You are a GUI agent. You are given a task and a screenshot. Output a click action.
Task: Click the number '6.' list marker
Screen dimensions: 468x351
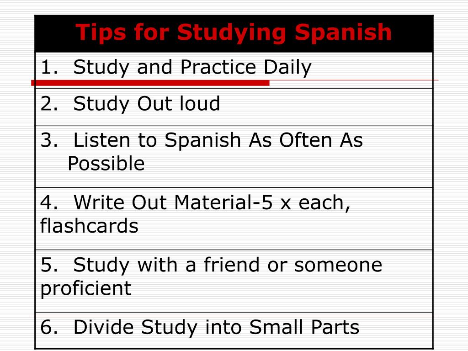[x=49, y=327]
